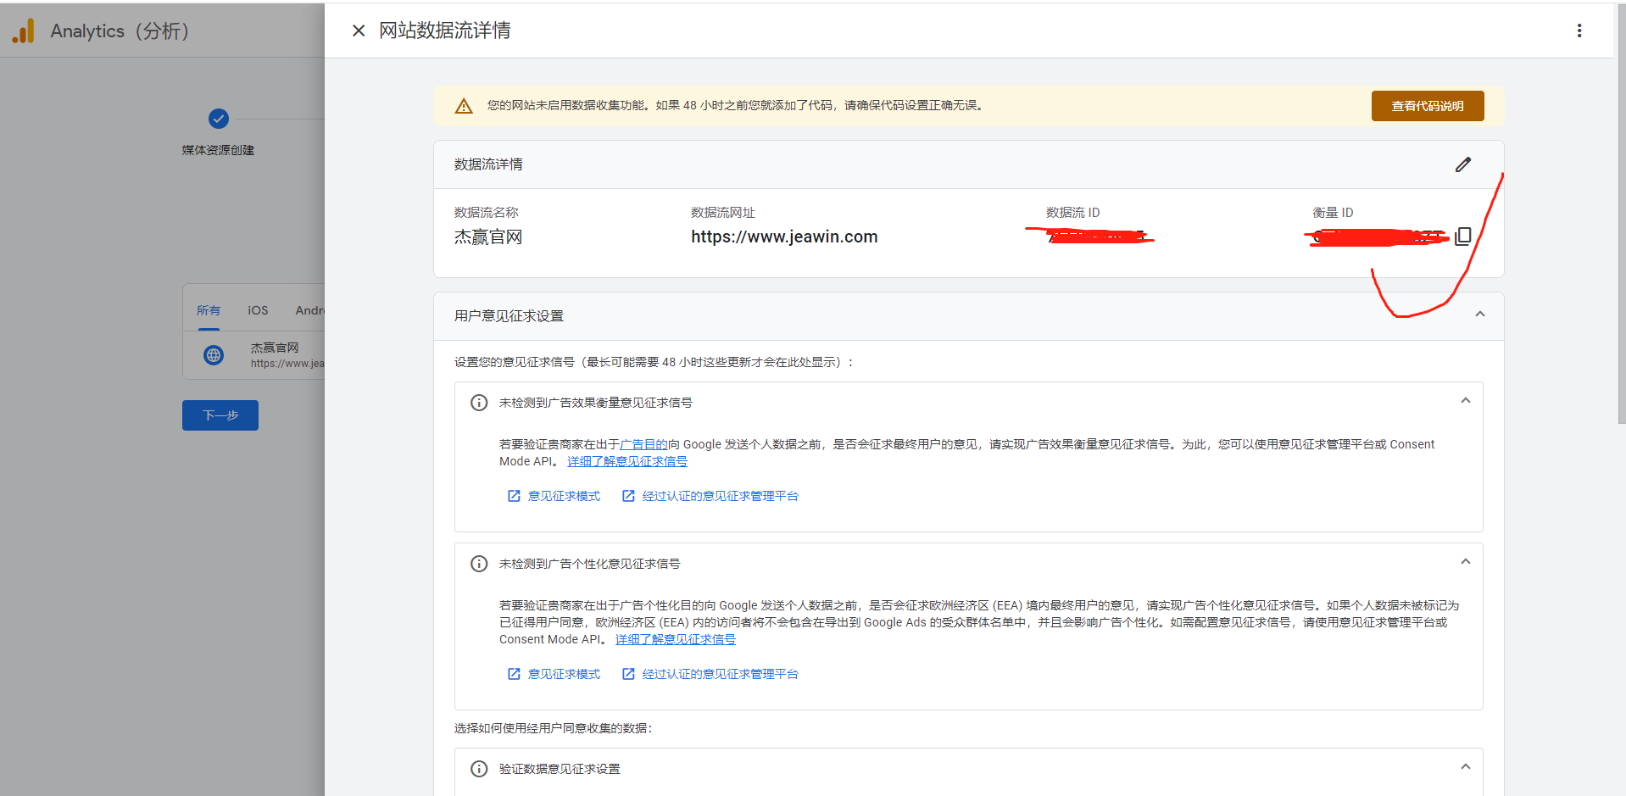1626x796 pixels.
Task: Click external-link icon before second 经过认证的意见征求管理平台
Action: pos(628,674)
